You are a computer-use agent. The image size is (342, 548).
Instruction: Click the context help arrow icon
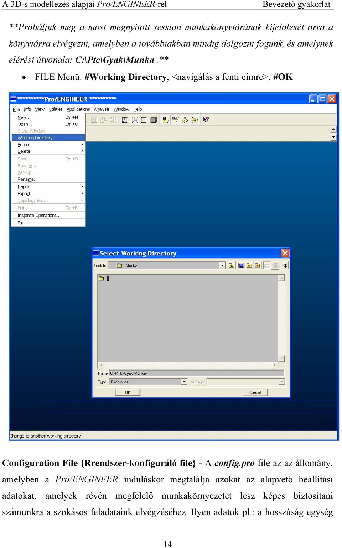206,120
